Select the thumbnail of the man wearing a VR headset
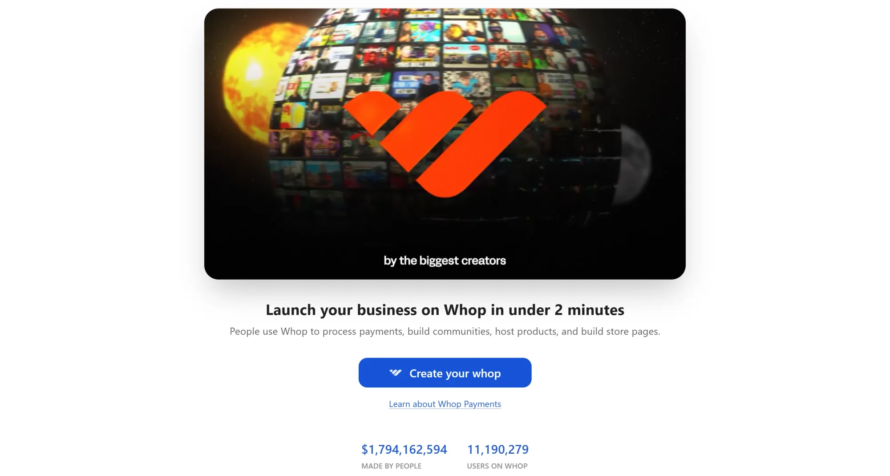Viewport: 890px width, 476px height. point(505,32)
